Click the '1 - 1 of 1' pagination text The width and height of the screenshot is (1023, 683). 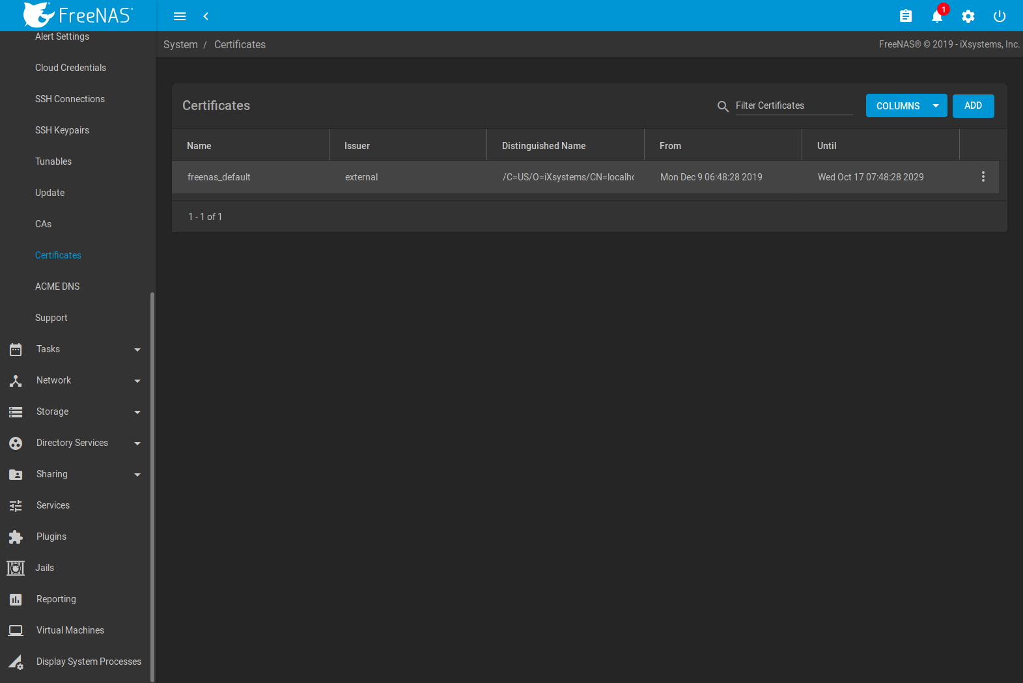(x=205, y=217)
